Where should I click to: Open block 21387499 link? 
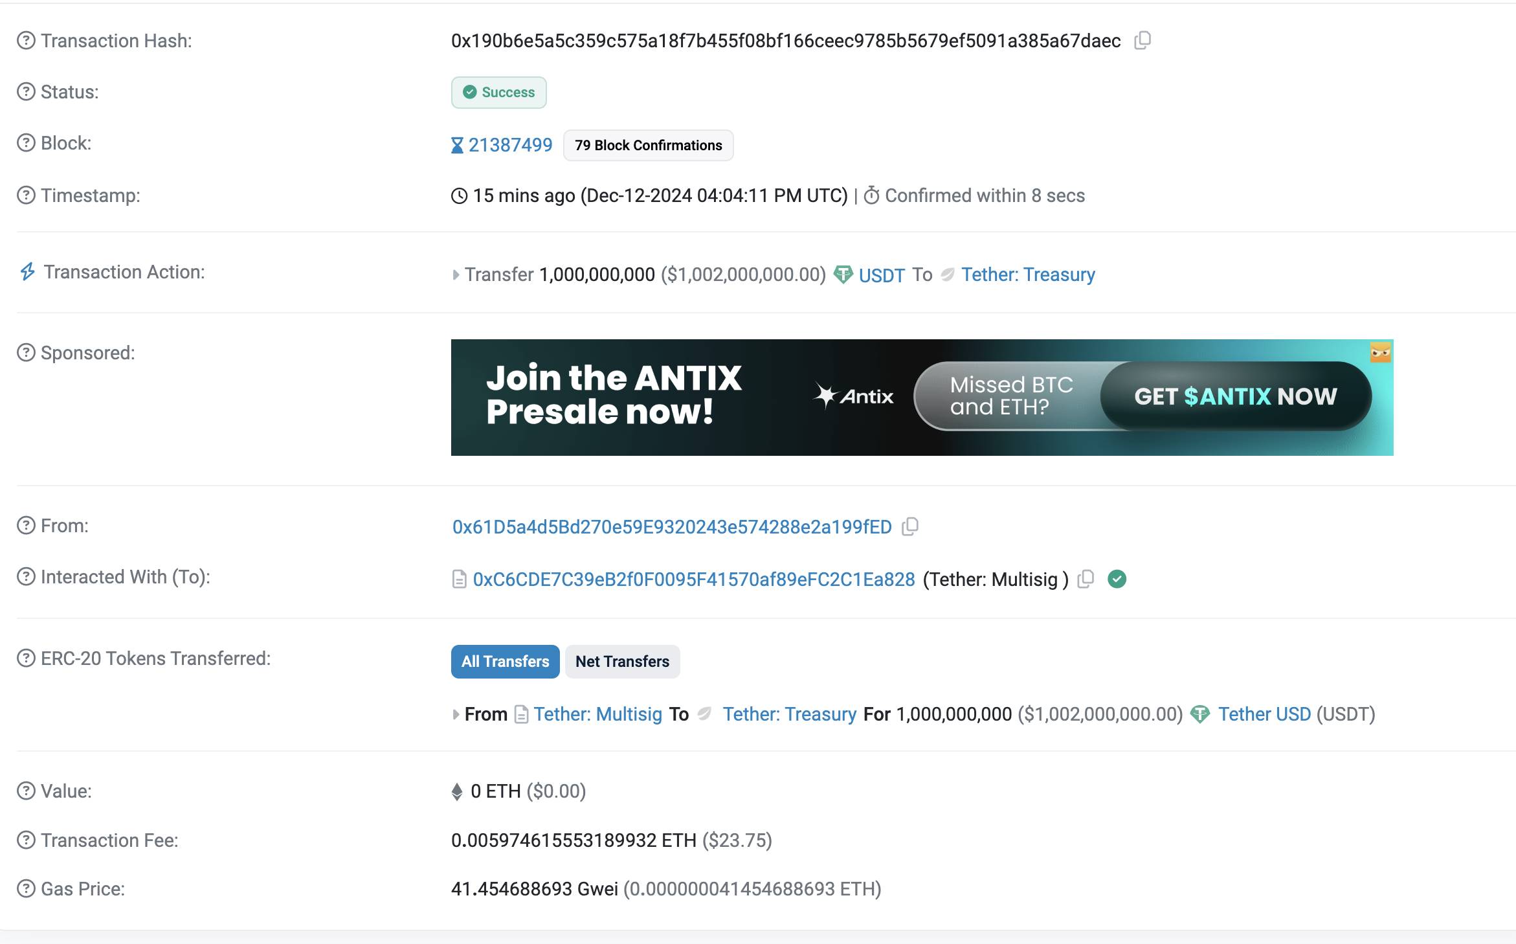[x=510, y=145]
